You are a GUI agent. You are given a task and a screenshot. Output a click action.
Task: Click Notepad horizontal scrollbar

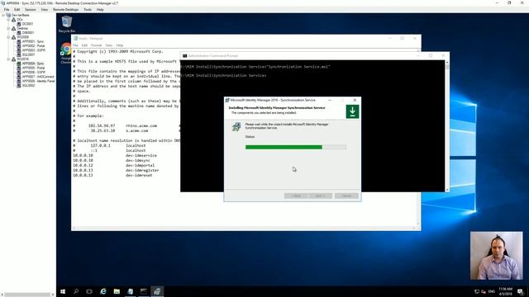[x=245, y=229]
